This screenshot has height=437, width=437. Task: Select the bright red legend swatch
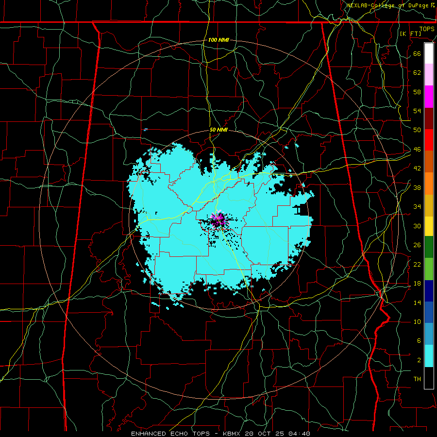point(429,140)
